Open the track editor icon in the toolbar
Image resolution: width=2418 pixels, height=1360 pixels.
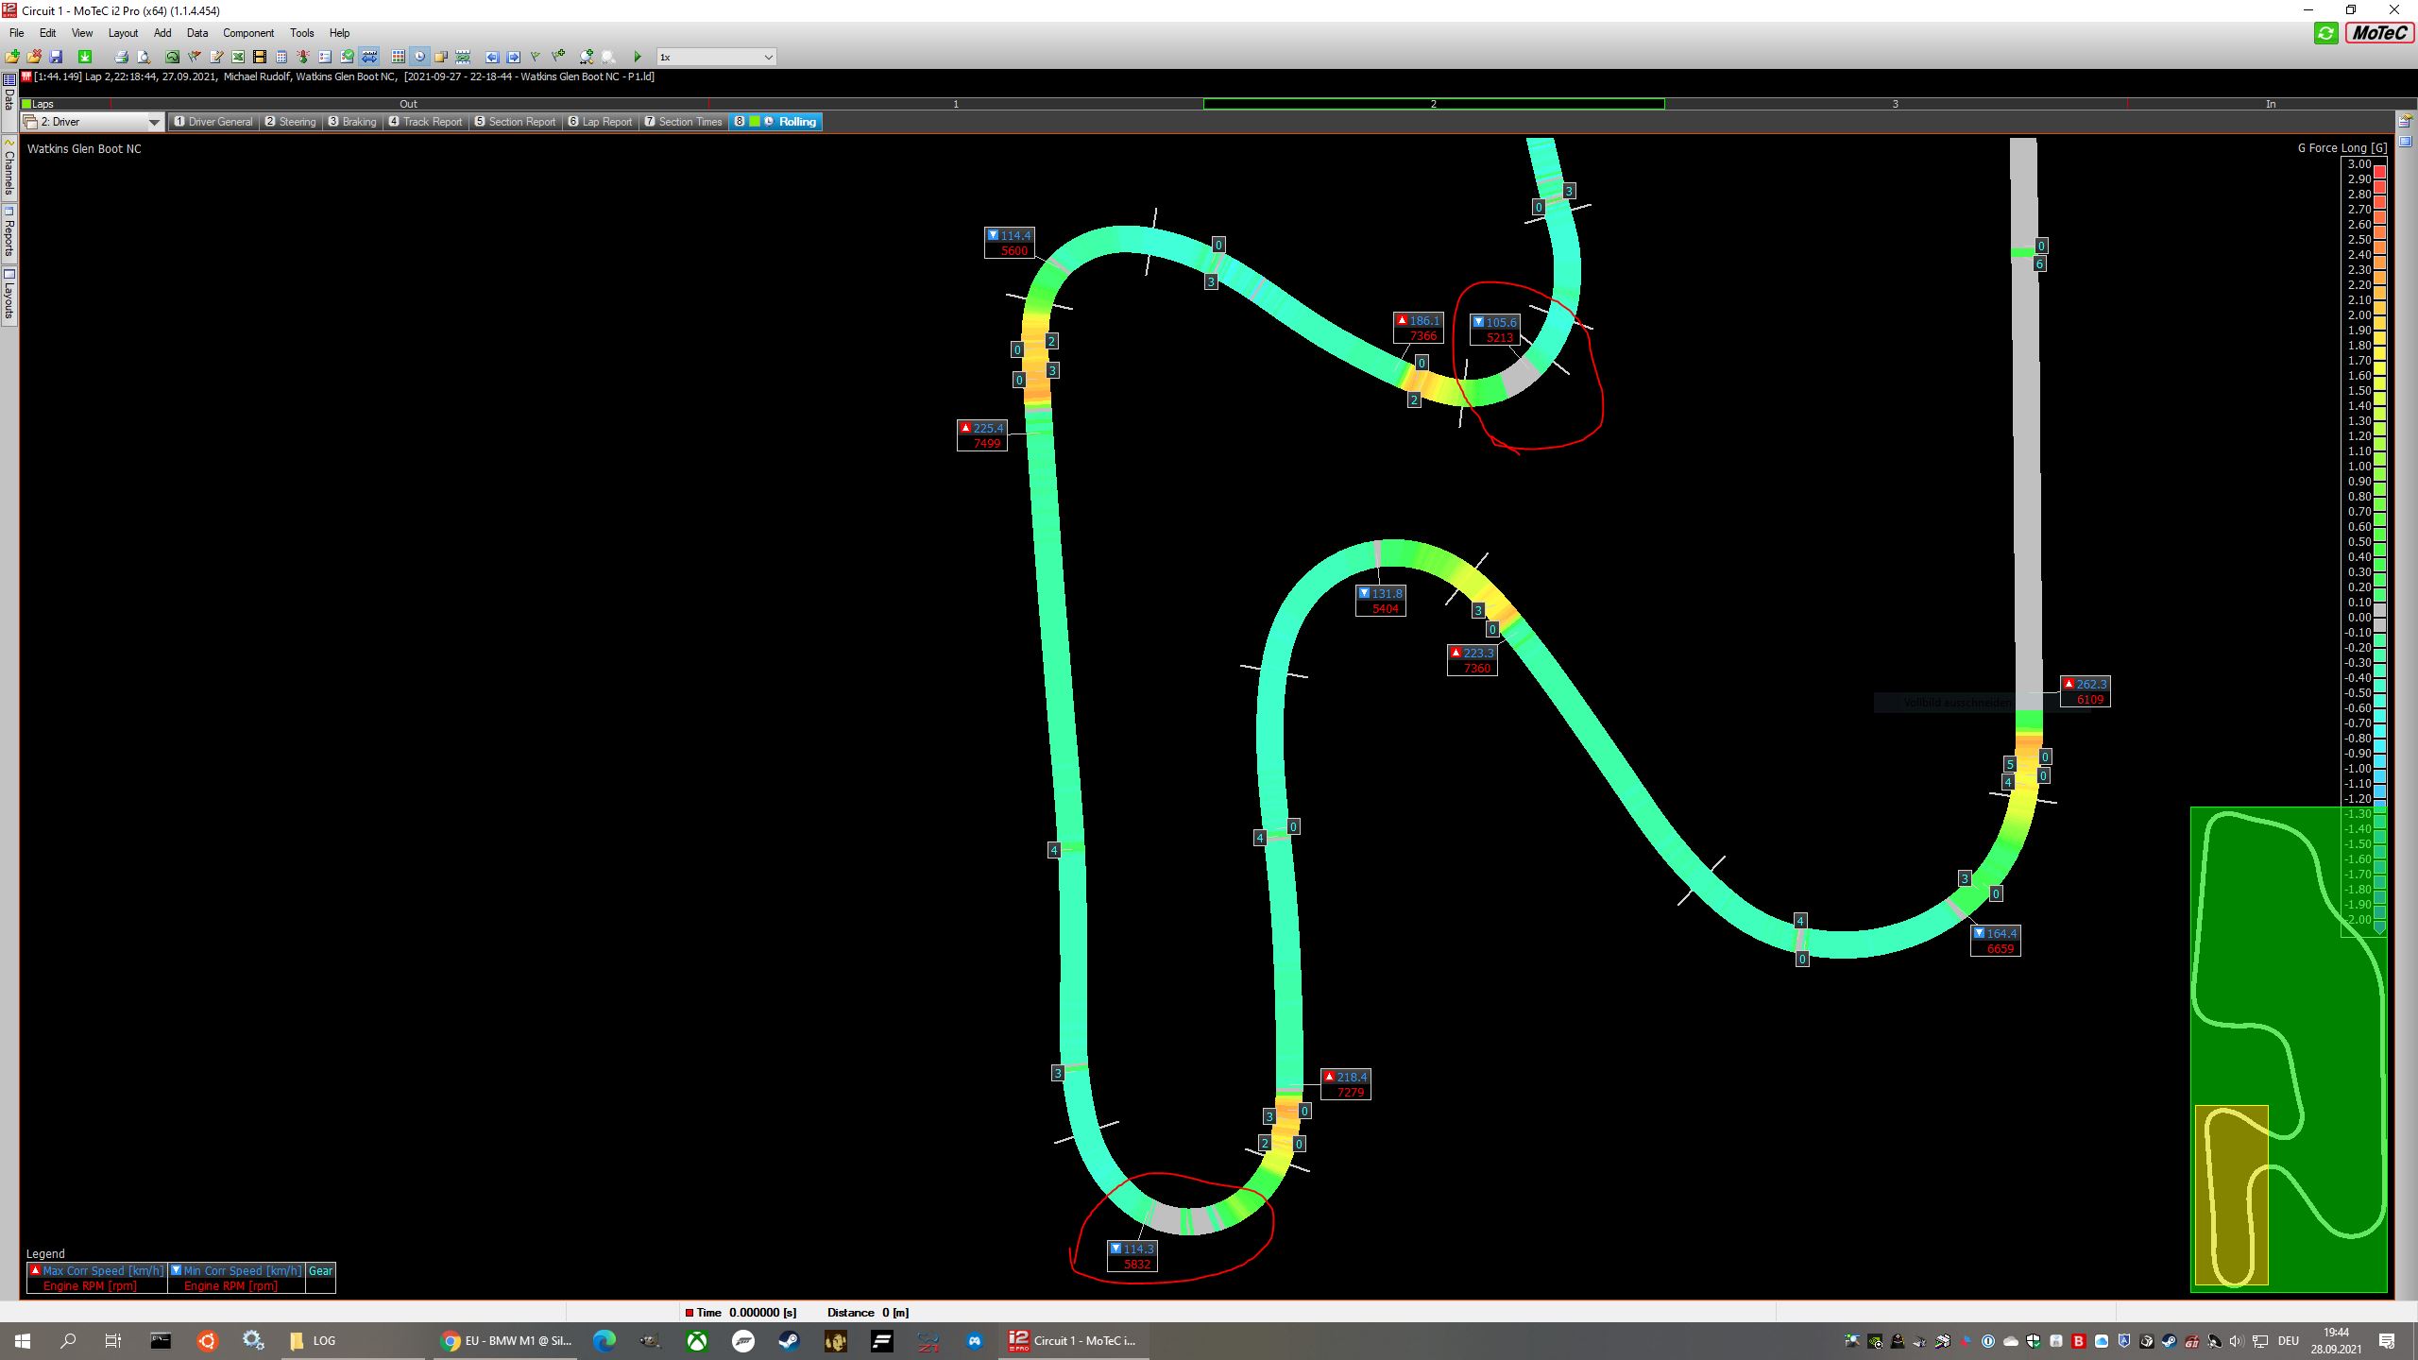point(173,57)
